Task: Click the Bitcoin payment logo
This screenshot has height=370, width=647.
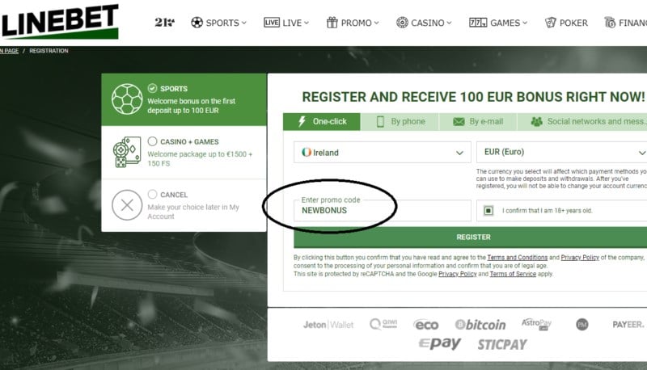Action: pyautogui.click(x=480, y=325)
